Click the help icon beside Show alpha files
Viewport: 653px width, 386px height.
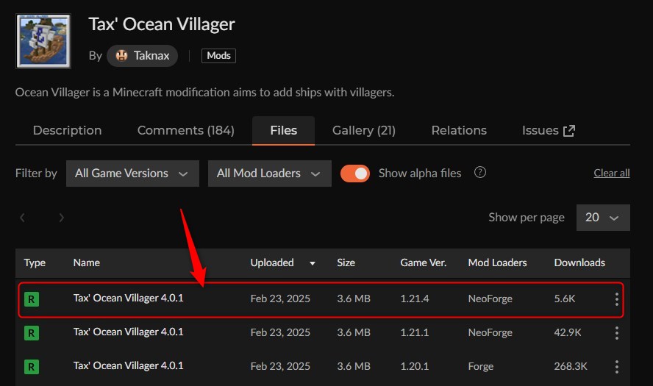point(479,172)
